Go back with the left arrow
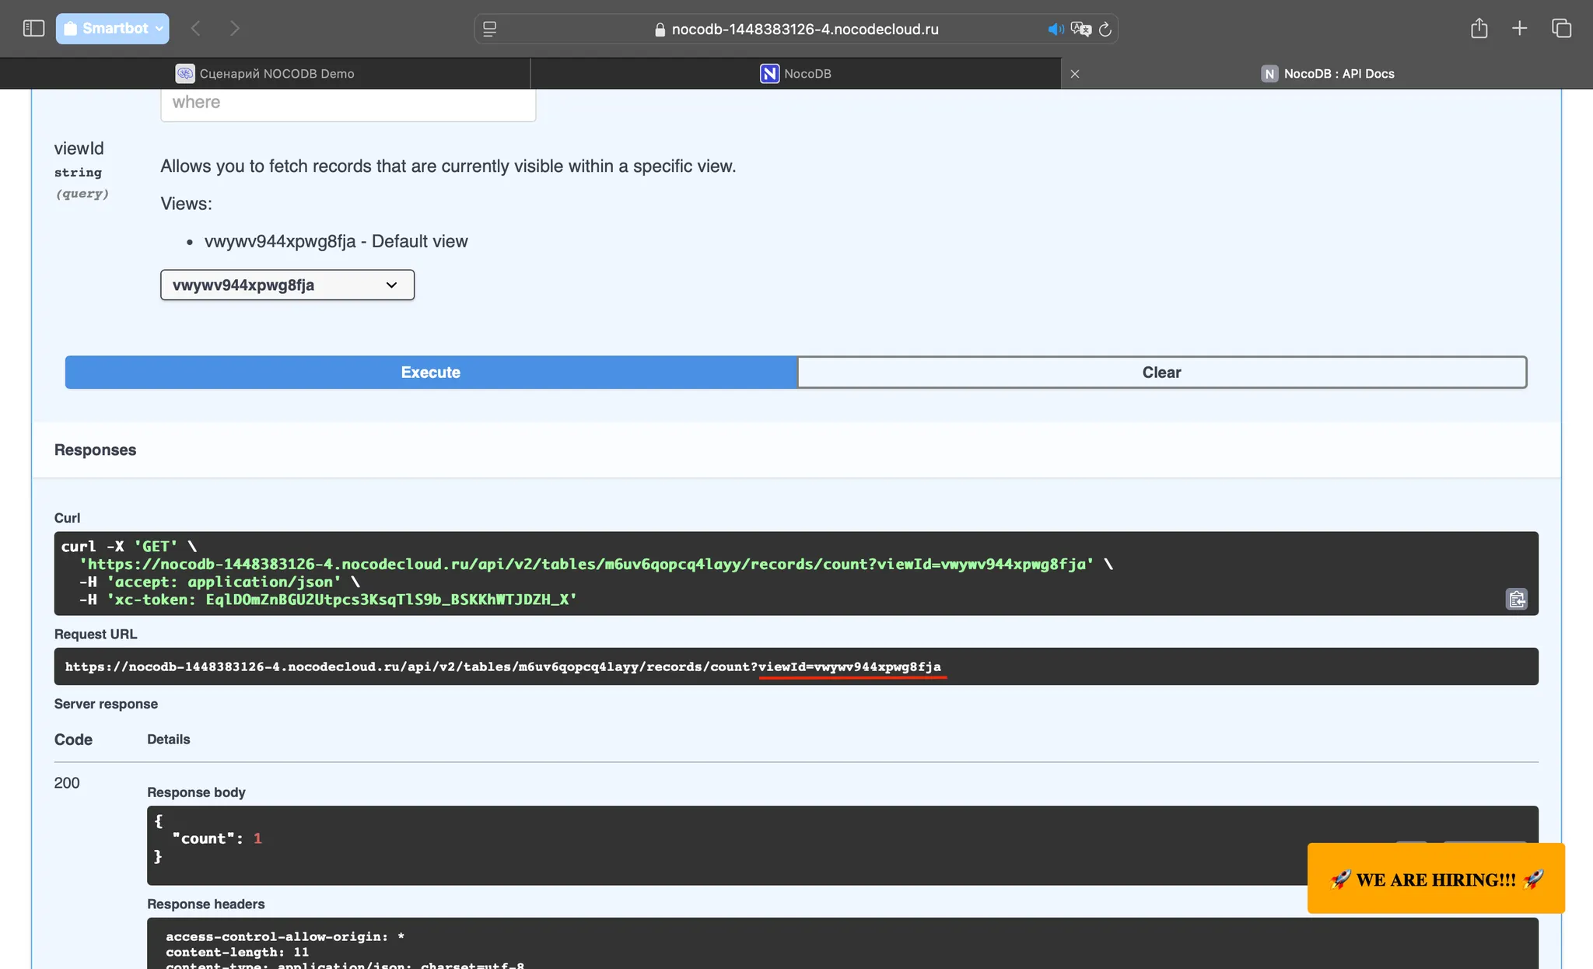The height and width of the screenshot is (969, 1593). (196, 29)
